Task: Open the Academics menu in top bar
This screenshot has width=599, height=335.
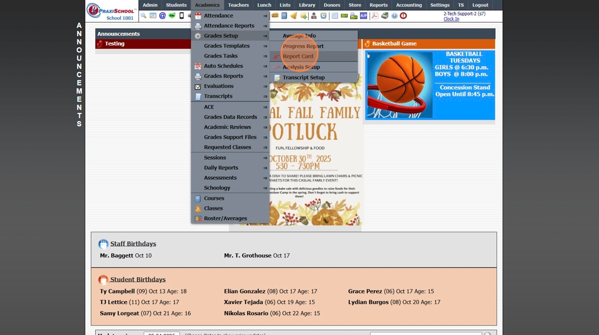Action: pyautogui.click(x=207, y=5)
